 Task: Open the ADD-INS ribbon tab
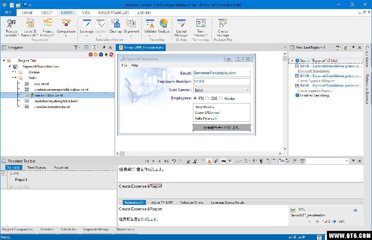point(144,13)
